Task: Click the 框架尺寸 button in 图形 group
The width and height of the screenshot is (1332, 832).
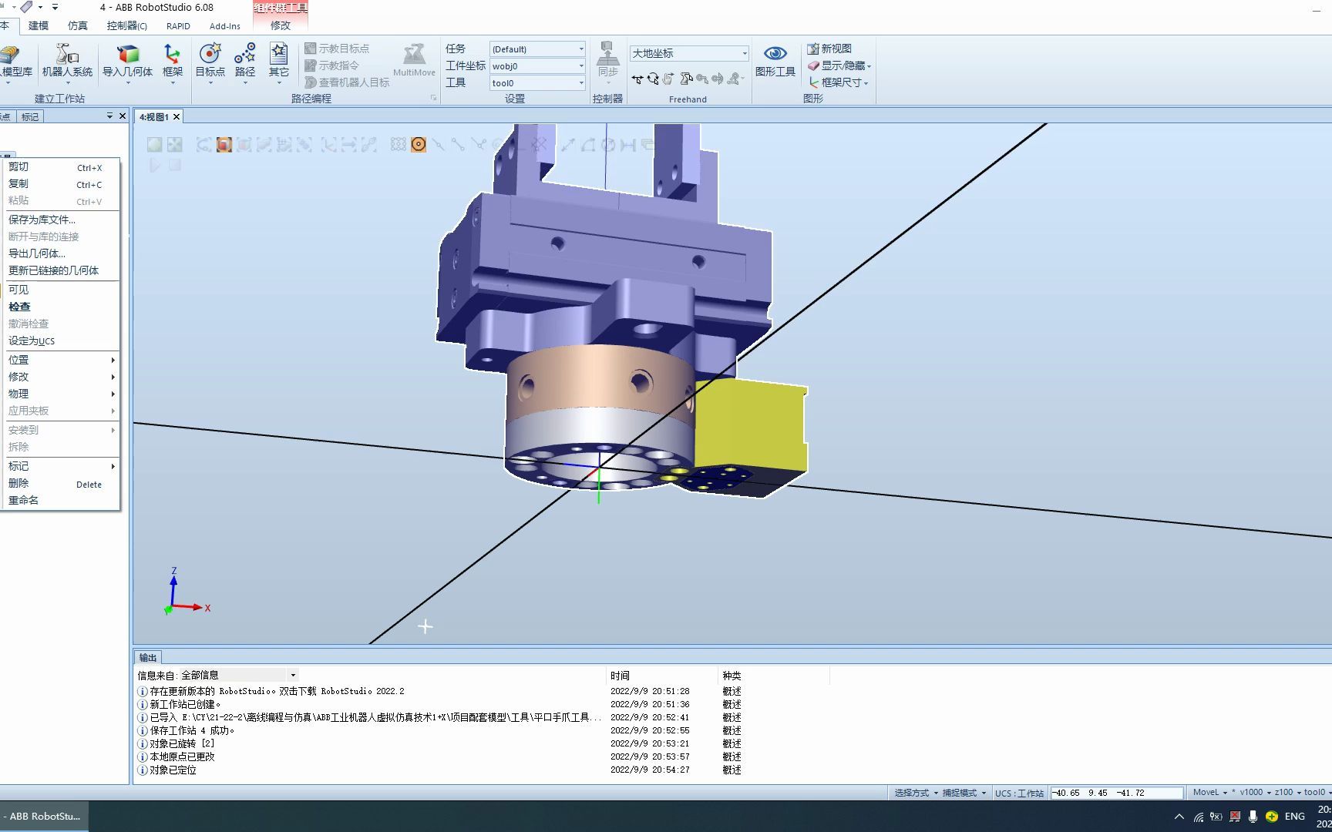Action: (x=839, y=82)
